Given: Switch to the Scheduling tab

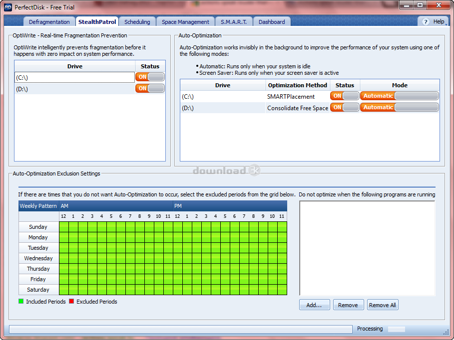Looking at the screenshot, I should point(137,22).
